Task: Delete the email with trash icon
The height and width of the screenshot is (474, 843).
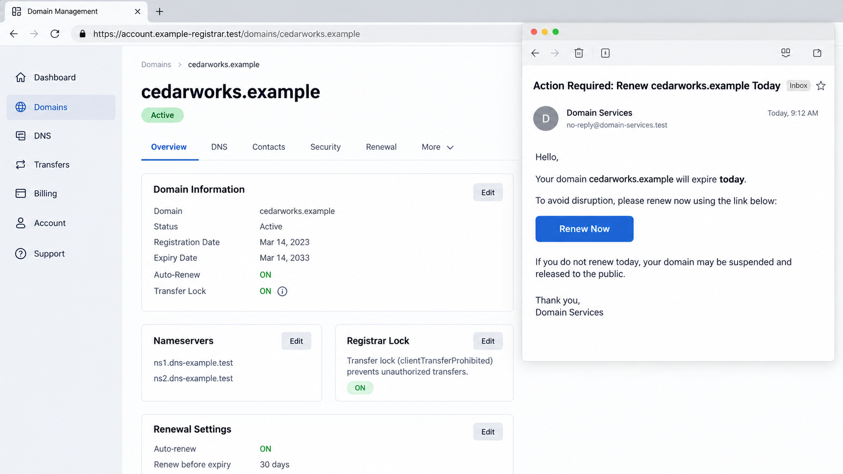Action: click(579, 53)
